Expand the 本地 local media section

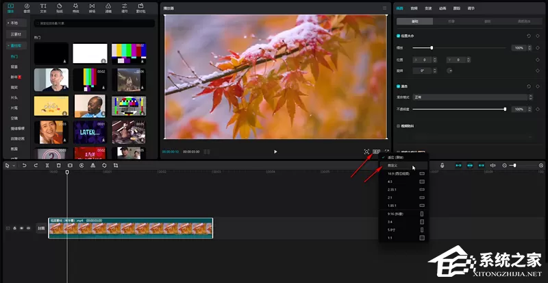(16, 23)
